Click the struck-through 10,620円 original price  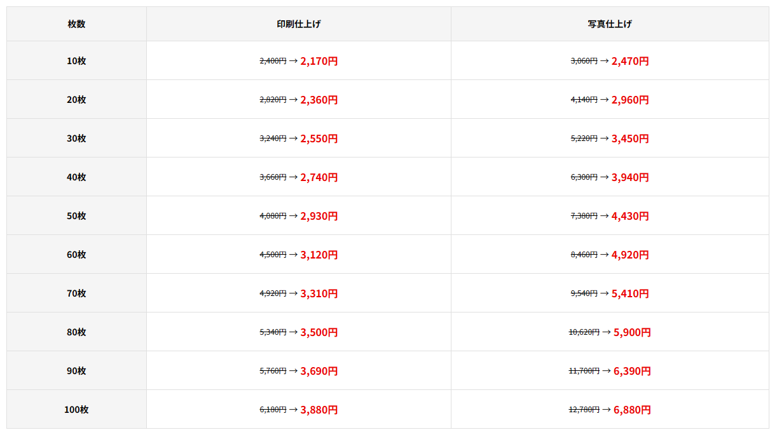[x=584, y=332]
